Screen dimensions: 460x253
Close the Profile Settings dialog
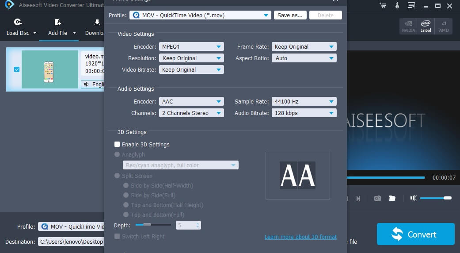coord(336,0)
